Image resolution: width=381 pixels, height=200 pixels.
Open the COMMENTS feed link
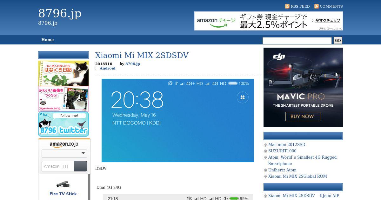(x=331, y=6)
